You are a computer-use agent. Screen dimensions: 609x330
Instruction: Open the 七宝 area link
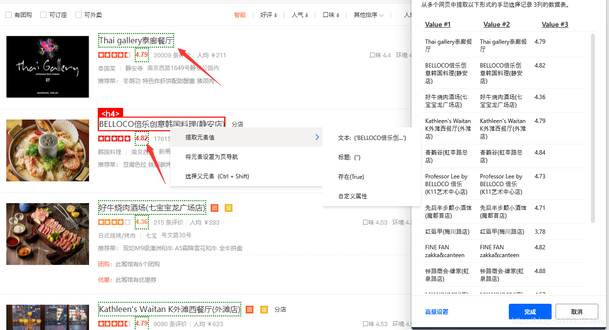tap(151, 236)
